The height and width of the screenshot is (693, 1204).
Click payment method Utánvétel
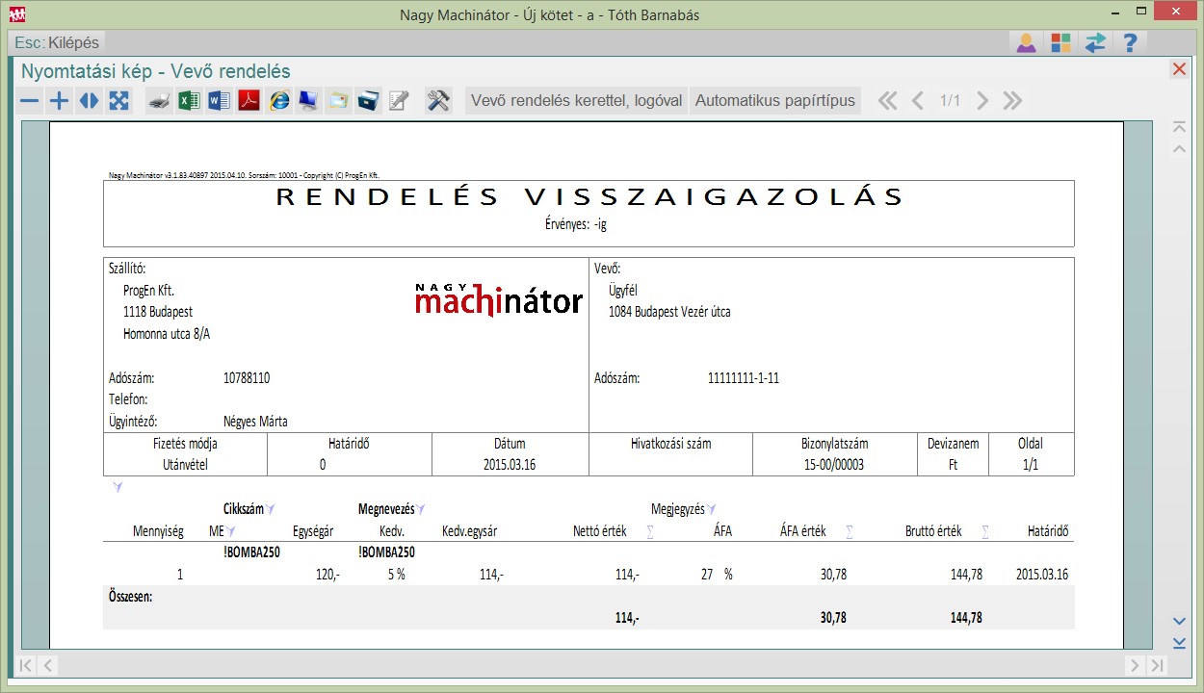pyautogui.click(x=185, y=465)
